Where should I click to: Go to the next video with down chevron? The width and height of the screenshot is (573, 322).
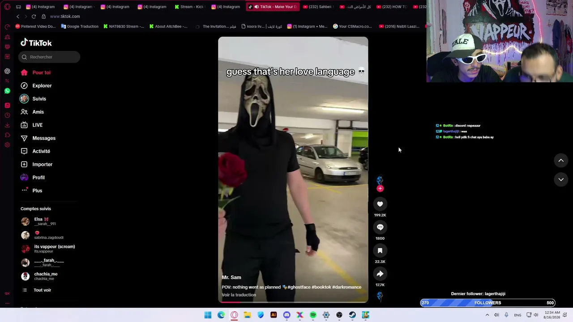[561, 179]
